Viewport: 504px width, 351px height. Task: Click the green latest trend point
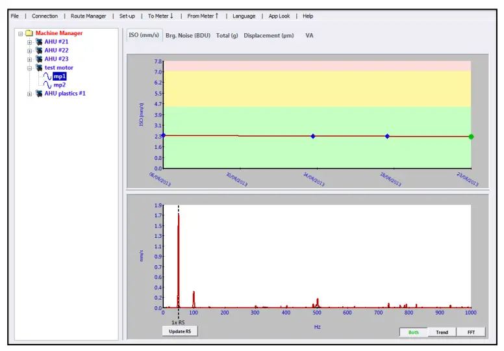tap(472, 136)
